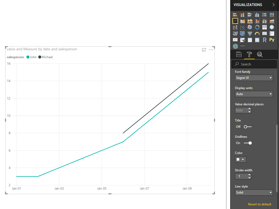This screenshot has width=279, height=209.
Task: Click the format Search field
Action: [x=254, y=64]
